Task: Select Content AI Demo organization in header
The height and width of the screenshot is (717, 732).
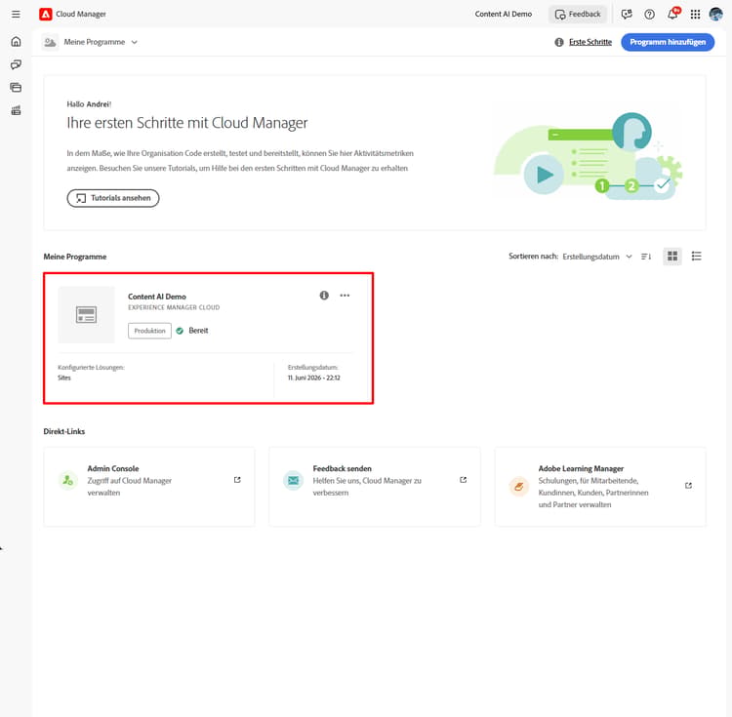Action: point(504,14)
